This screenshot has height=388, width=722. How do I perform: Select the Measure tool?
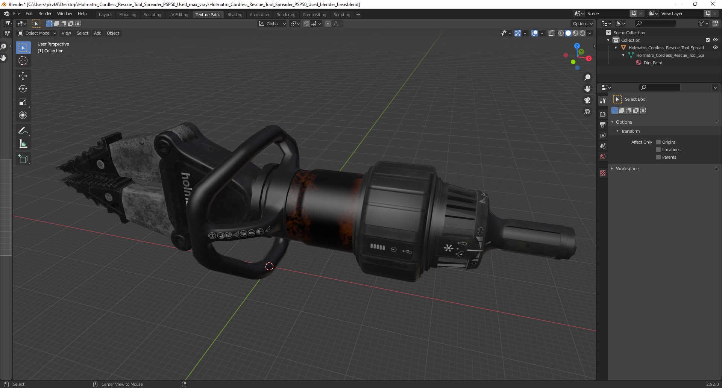tap(23, 144)
